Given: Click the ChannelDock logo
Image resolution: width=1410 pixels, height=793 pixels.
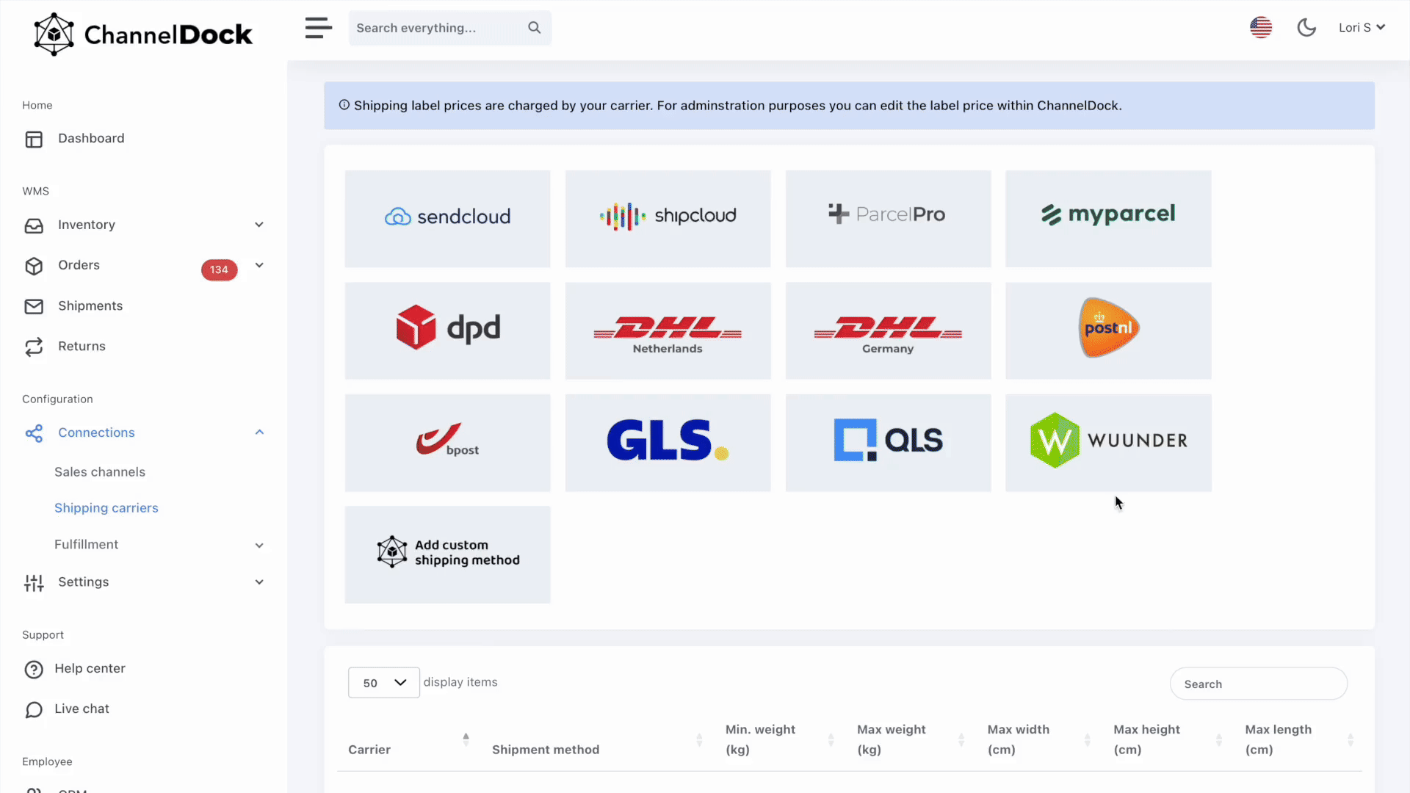Looking at the screenshot, I should (143, 34).
